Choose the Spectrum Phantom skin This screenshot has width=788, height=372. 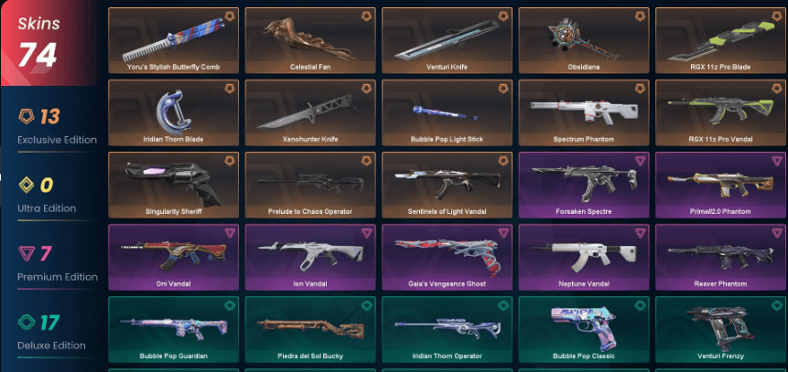click(584, 113)
